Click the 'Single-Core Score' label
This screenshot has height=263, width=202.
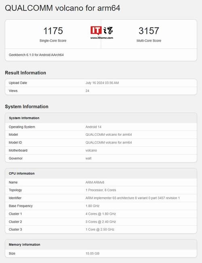pyautogui.click(x=53, y=40)
